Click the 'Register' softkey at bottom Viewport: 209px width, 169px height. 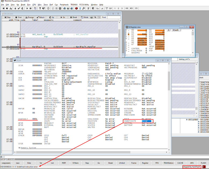point(145,163)
